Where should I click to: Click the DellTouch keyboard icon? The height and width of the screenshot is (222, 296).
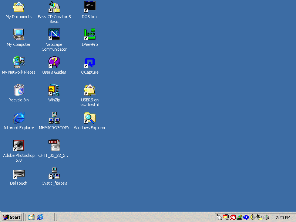[x=18, y=174]
